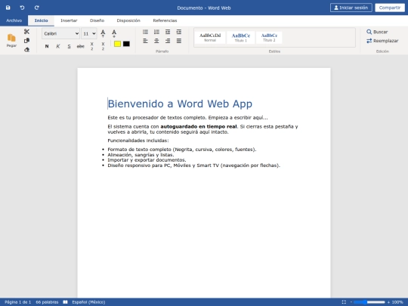This screenshot has width=408, height=306.
Task: Click the zoom out minus button
Action: pos(351,302)
